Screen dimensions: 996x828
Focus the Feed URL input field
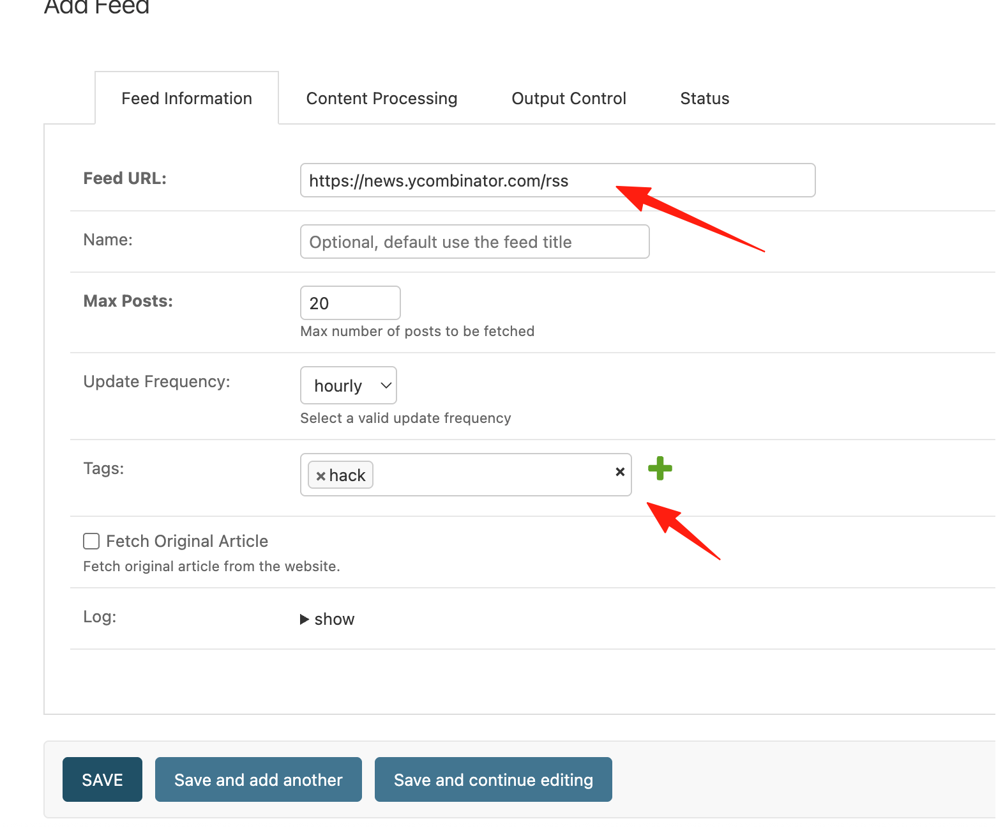[x=558, y=180]
